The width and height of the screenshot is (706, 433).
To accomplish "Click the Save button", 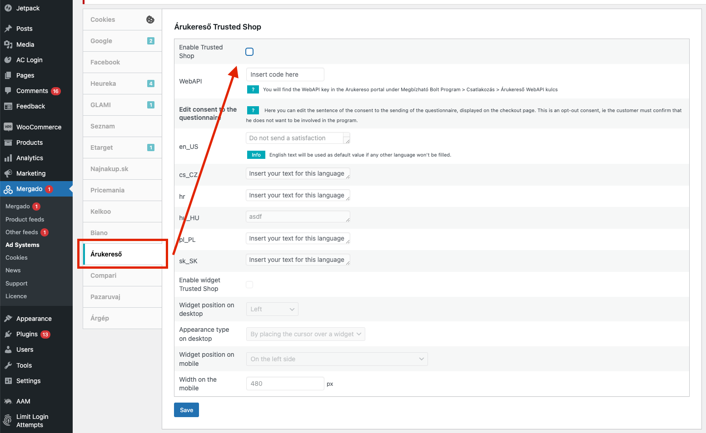I will pyautogui.click(x=186, y=410).
